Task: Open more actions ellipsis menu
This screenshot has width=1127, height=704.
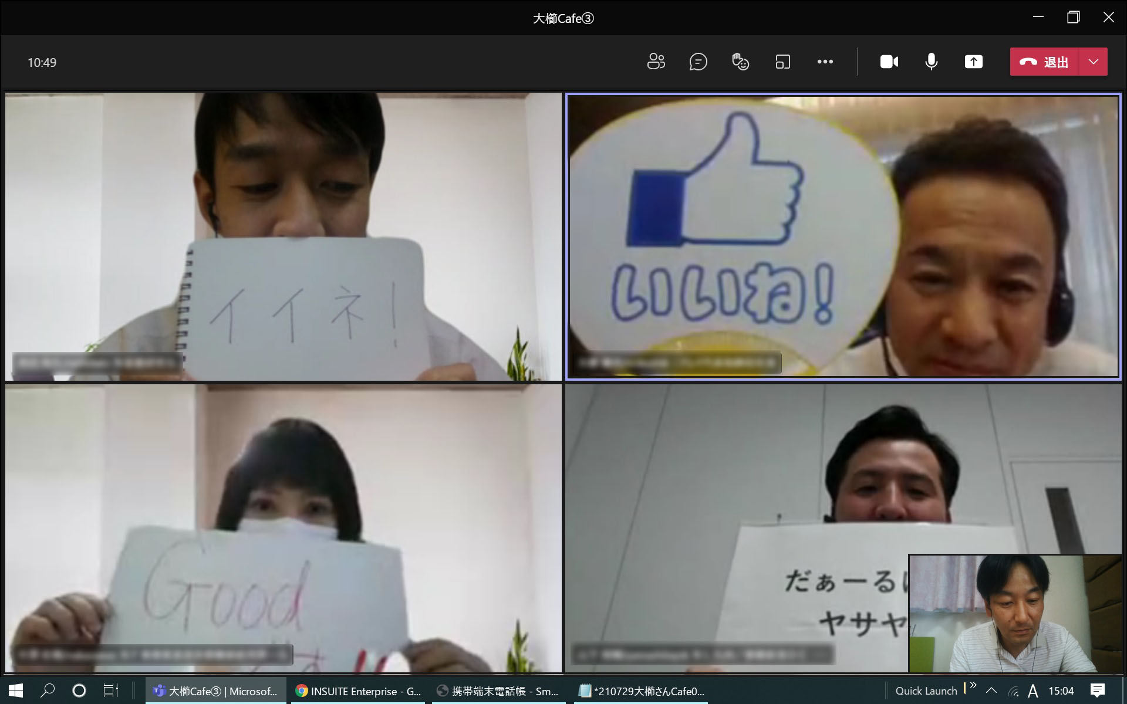Action: 825,62
